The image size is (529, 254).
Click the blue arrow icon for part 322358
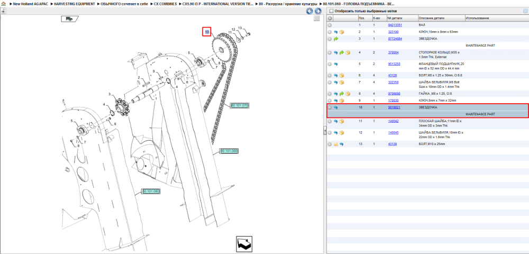tap(336, 83)
